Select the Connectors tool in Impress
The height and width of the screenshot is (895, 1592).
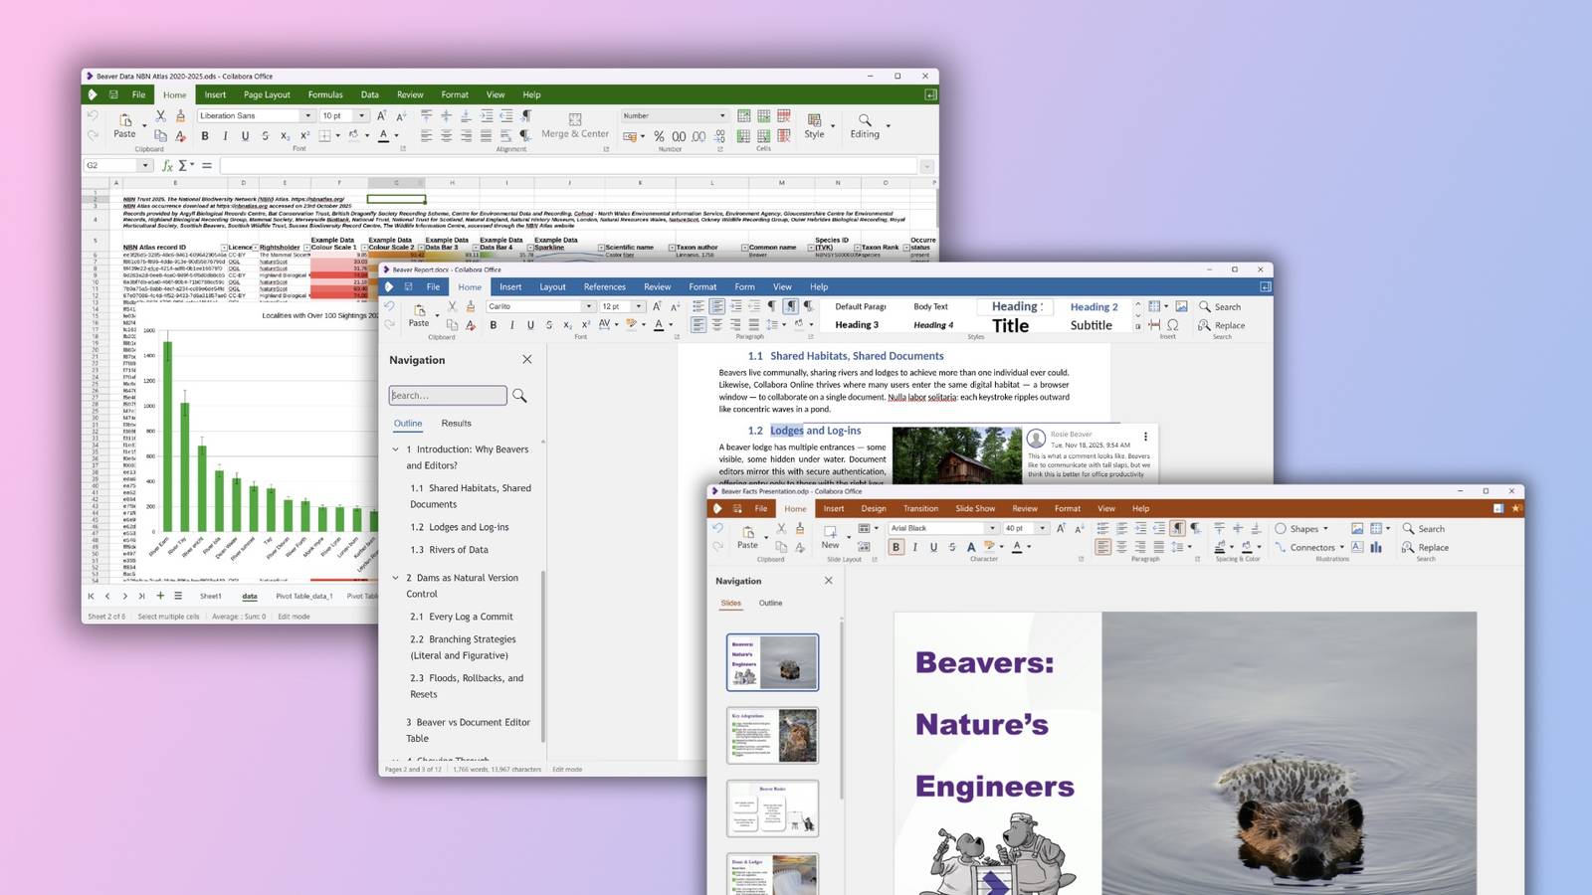pyautogui.click(x=1315, y=548)
